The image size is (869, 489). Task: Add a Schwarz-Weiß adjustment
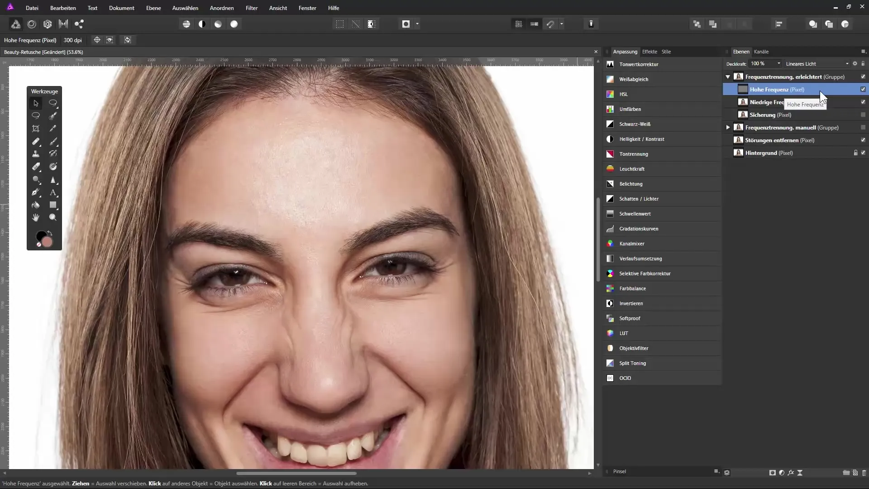point(662,124)
